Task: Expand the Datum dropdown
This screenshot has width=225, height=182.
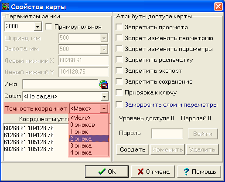Action: click(104, 96)
